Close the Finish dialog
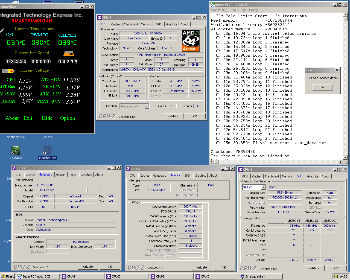The width and height of the screenshot is (350, 280). pyautogui.click(x=337, y=70)
